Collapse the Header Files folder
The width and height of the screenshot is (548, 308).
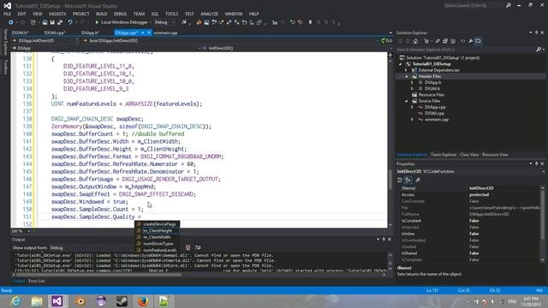click(x=406, y=76)
